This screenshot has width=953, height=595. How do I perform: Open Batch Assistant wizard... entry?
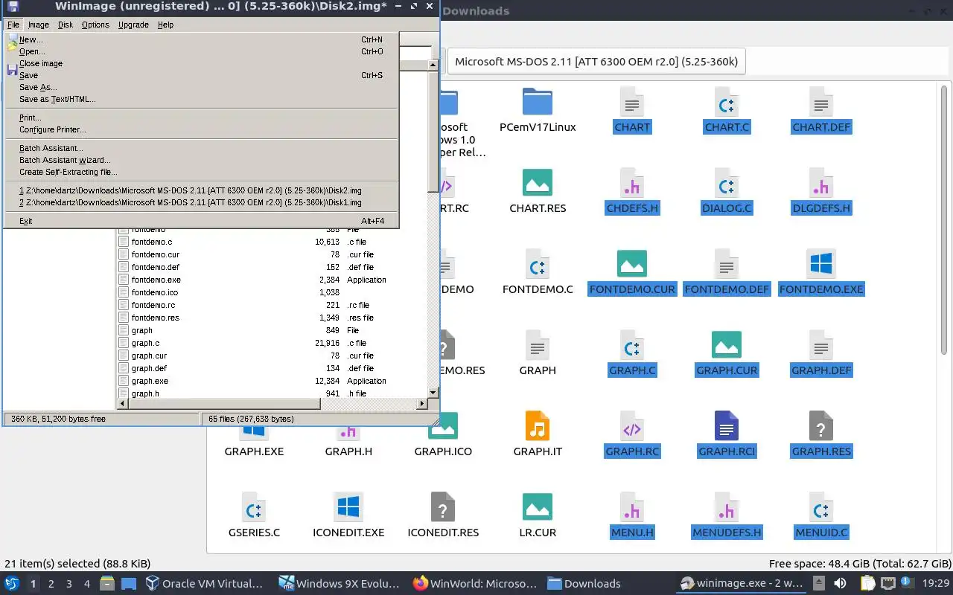(x=202, y=160)
